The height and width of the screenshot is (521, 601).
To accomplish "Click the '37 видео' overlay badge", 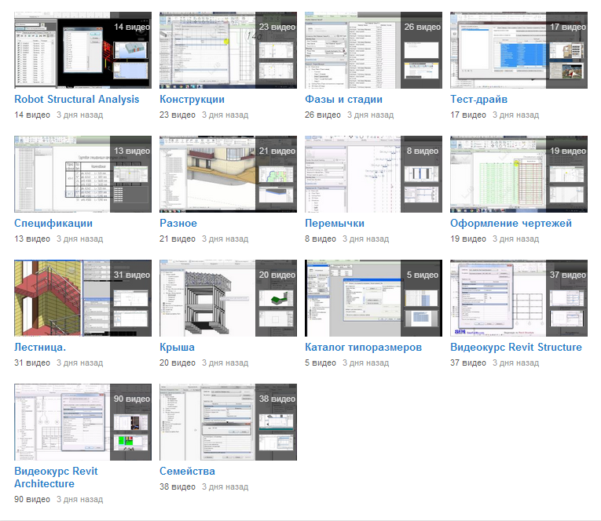I will [568, 275].
